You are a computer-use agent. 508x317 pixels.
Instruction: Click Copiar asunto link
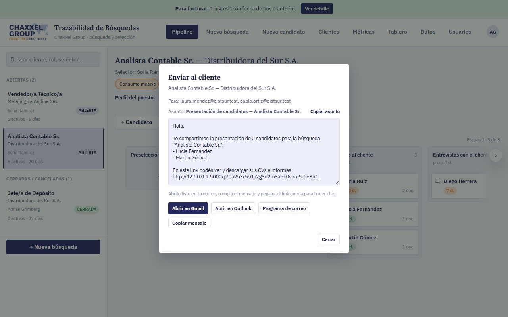pos(325,111)
